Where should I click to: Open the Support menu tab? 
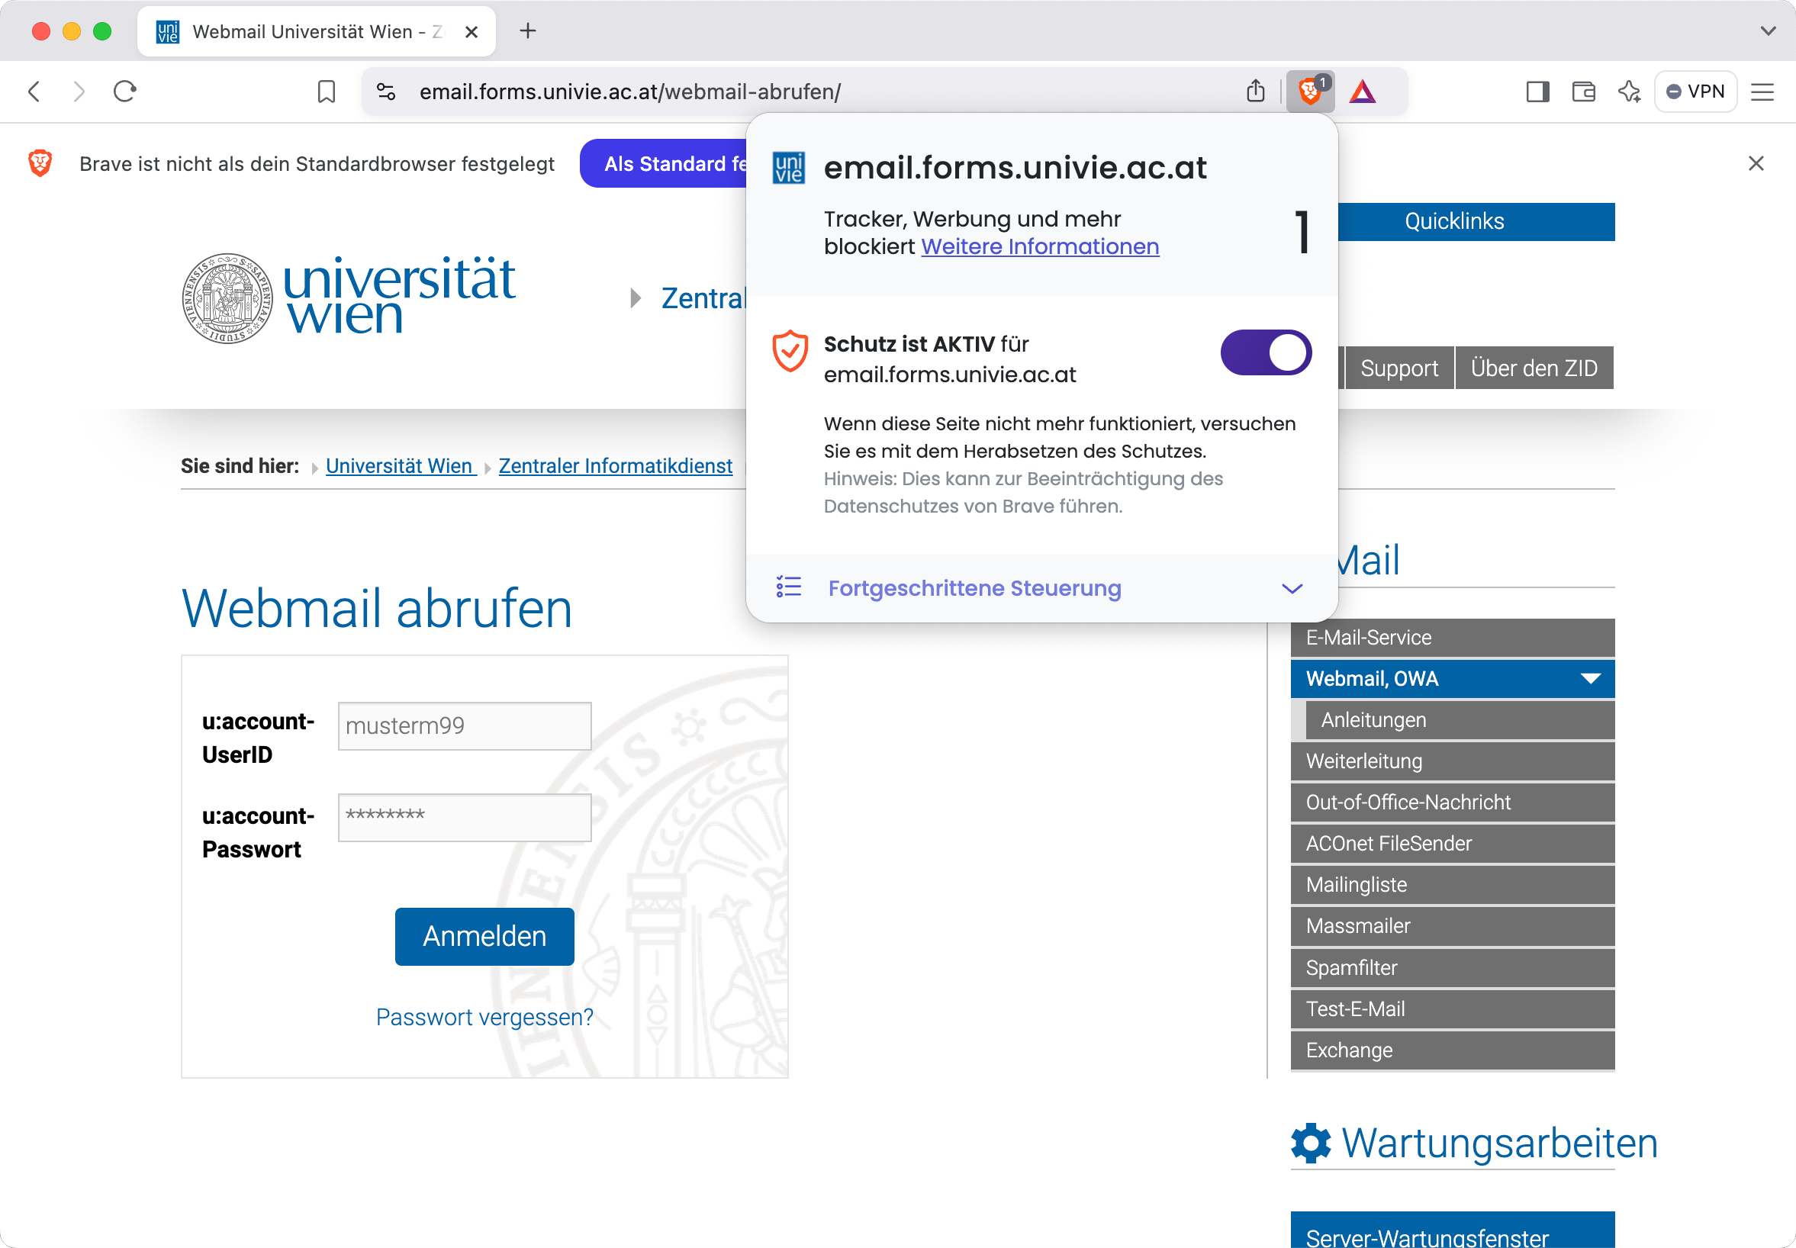(1398, 368)
